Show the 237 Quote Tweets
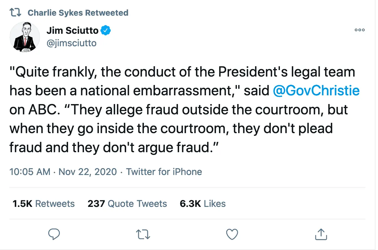The image size is (378, 250). tap(127, 204)
